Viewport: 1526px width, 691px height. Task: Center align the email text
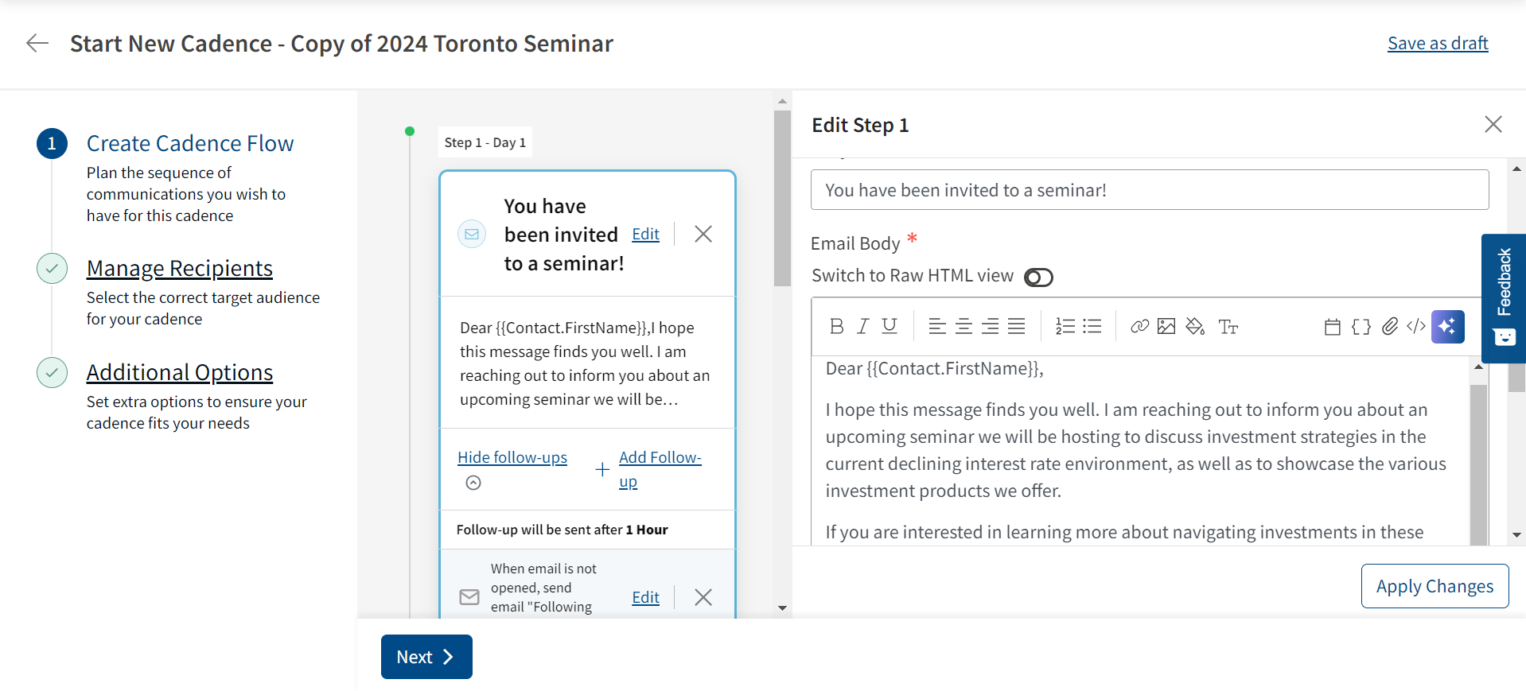pos(963,326)
